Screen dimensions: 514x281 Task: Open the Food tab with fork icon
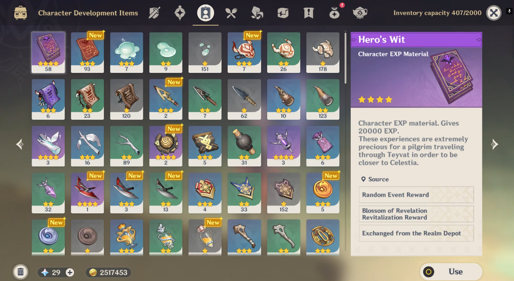(231, 13)
